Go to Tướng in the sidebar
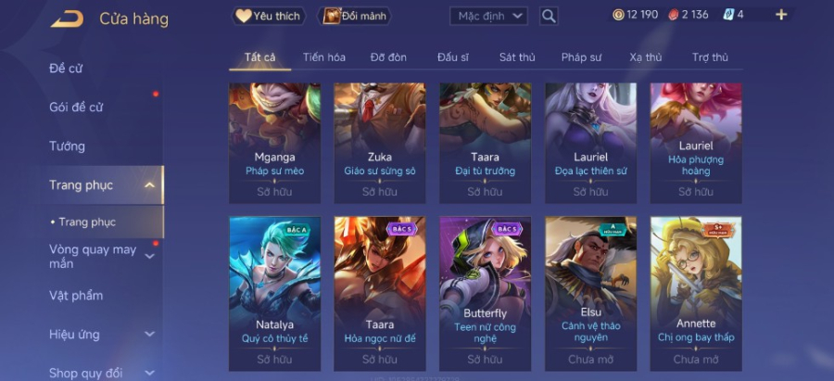Image resolution: width=834 pixels, height=381 pixels. click(x=67, y=146)
